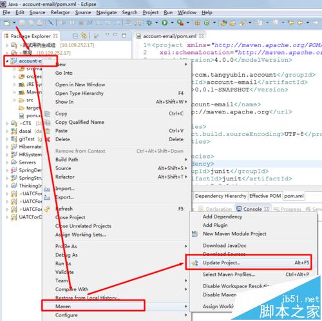Image resolution: width=322 pixels, height=321 pixels.
Task: Select the Servers folder icon
Action: pyautogui.click(x=14, y=162)
